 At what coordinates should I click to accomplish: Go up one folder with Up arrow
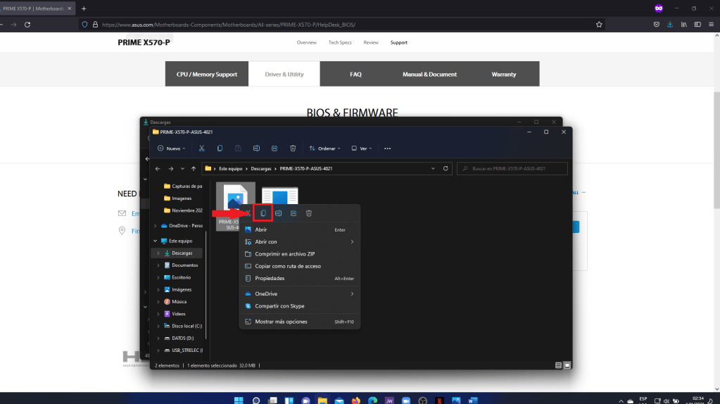pyautogui.click(x=194, y=169)
